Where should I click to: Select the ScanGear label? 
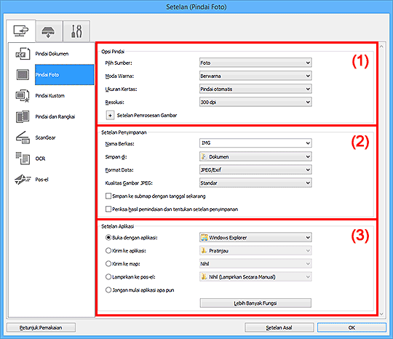tap(45, 137)
